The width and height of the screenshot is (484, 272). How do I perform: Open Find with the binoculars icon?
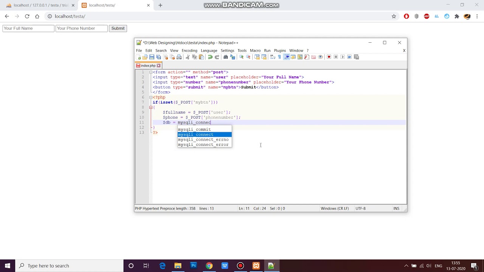[225, 57]
